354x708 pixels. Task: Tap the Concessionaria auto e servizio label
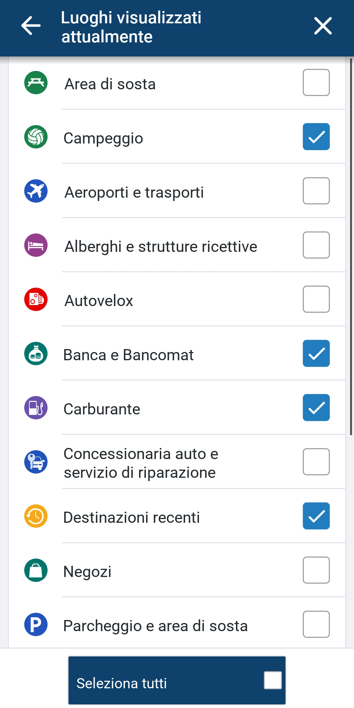[x=141, y=463]
